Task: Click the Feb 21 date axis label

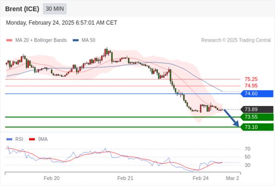Action: pos(125,178)
